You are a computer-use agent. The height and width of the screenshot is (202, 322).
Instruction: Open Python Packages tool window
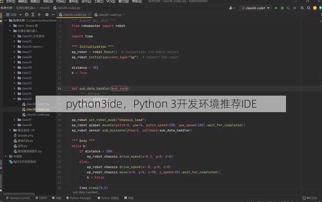79,198
